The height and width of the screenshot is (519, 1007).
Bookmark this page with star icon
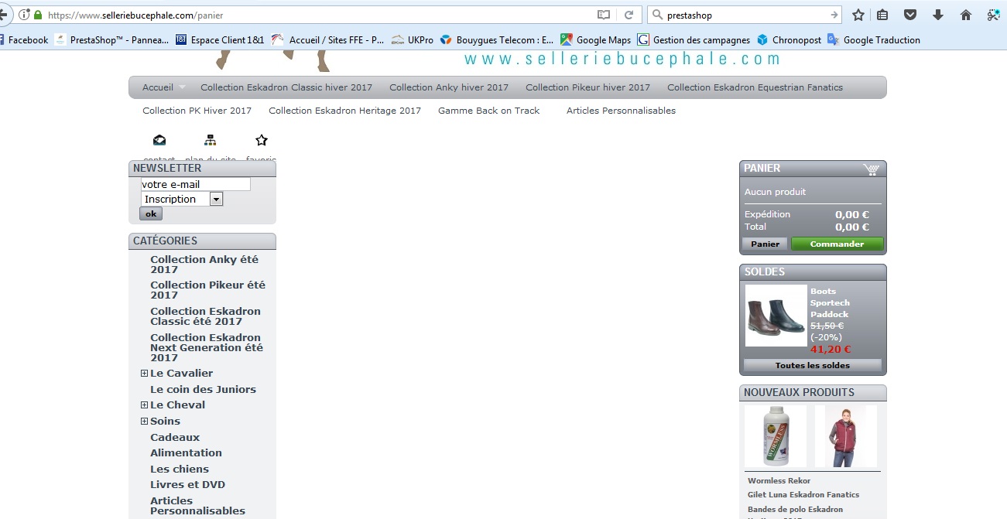click(x=858, y=15)
